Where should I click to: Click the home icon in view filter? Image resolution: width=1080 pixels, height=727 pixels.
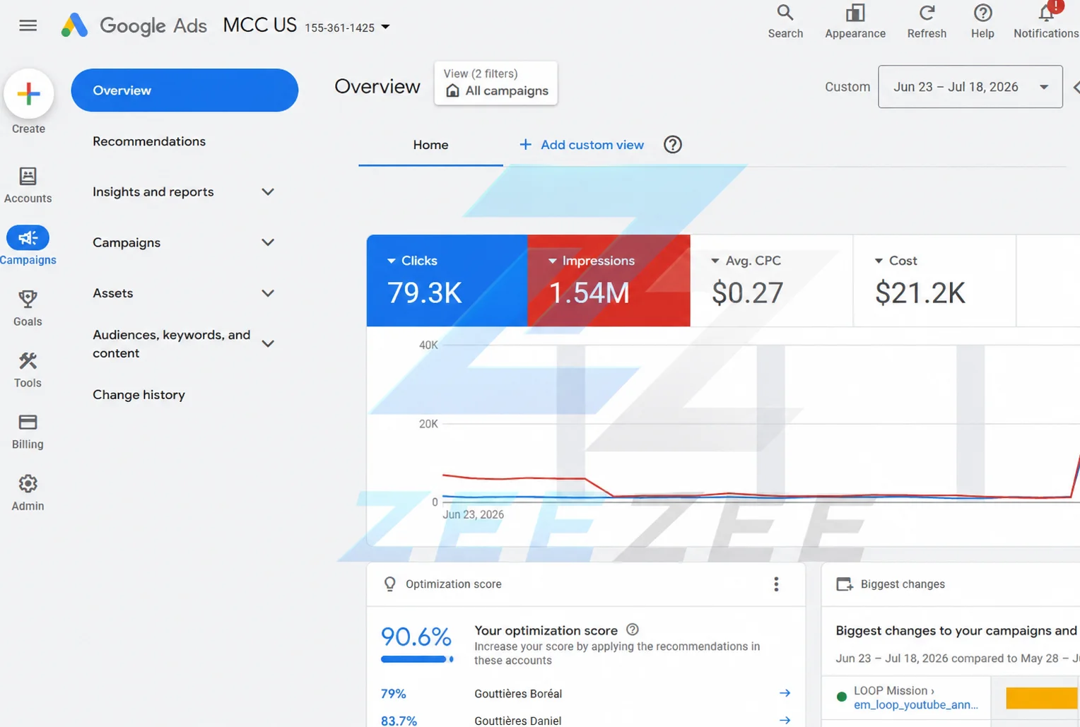452,90
